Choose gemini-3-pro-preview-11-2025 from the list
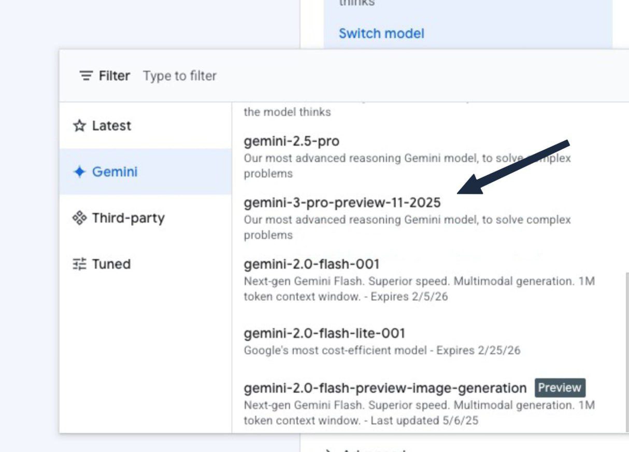The height and width of the screenshot is (452, 629). point(342,203)
